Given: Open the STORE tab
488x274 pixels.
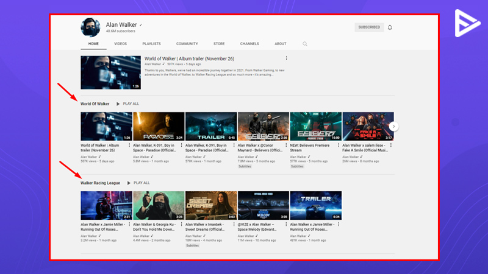Looking at the screenshot, I should click(219, 44).
